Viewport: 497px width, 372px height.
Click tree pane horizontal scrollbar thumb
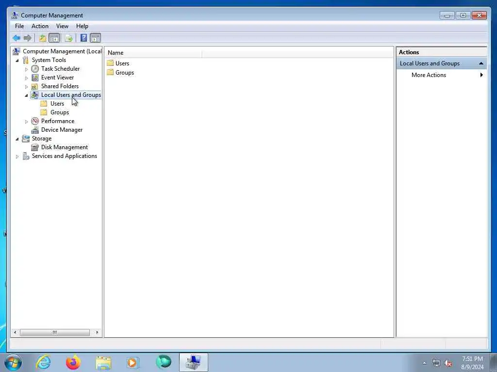click(x=54, y=332)
